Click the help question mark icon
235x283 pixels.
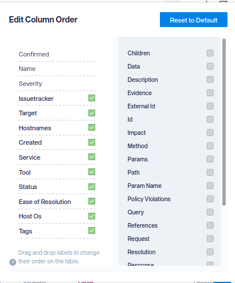tap(13, 262)
